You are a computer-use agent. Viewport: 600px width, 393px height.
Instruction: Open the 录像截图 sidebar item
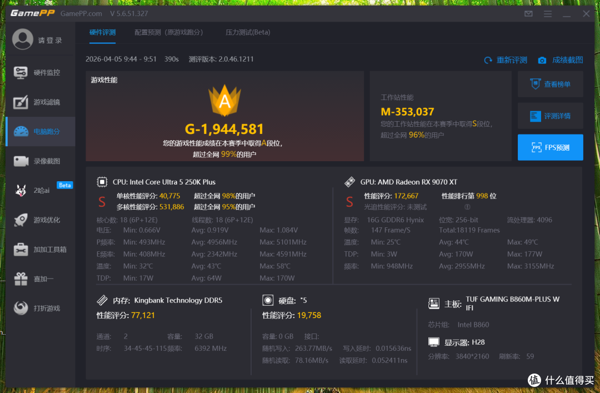click(x=40, y=161)
